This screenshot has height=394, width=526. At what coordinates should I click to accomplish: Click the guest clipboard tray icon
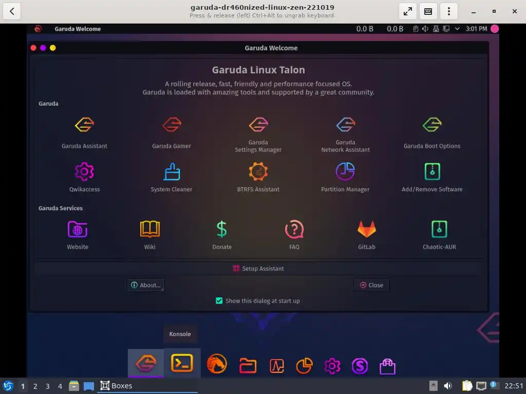pyautogui.click(x=415, y=29)
